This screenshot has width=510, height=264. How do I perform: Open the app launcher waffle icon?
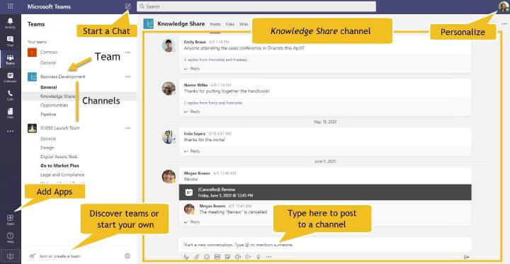(11, 6)
